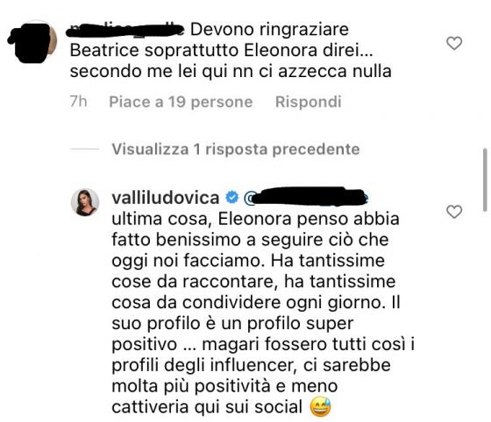Like the top comment with heart icon
Viewport: 491px width, 422px height.
tap(454, 43)
